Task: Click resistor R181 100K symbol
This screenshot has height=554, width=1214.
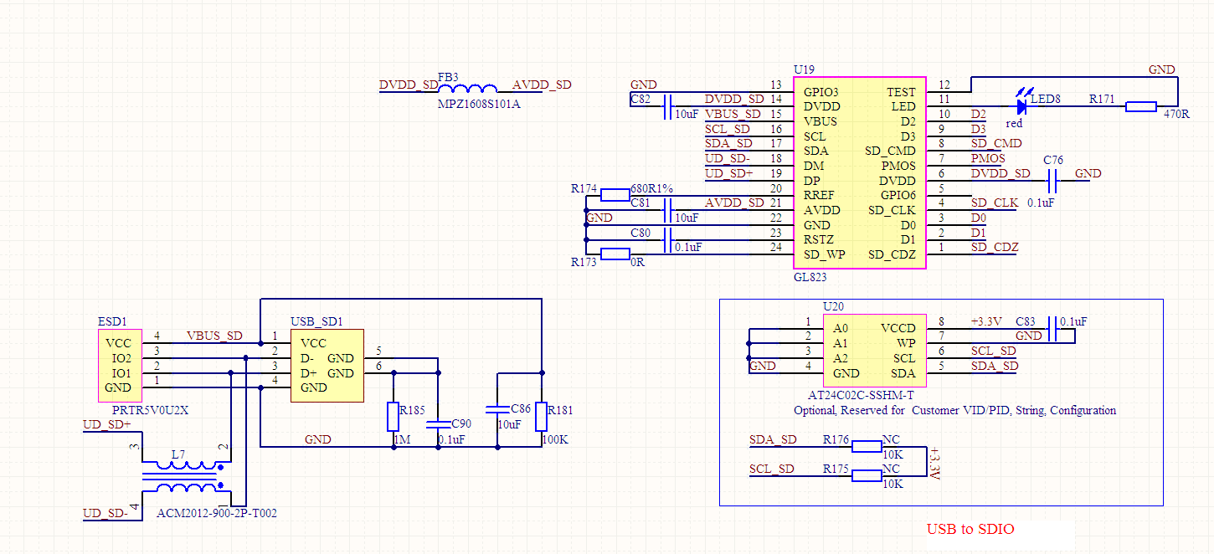Action: click(x=541, y=416)
